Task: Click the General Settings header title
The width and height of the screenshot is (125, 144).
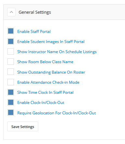Action: [x=35, y=12]
